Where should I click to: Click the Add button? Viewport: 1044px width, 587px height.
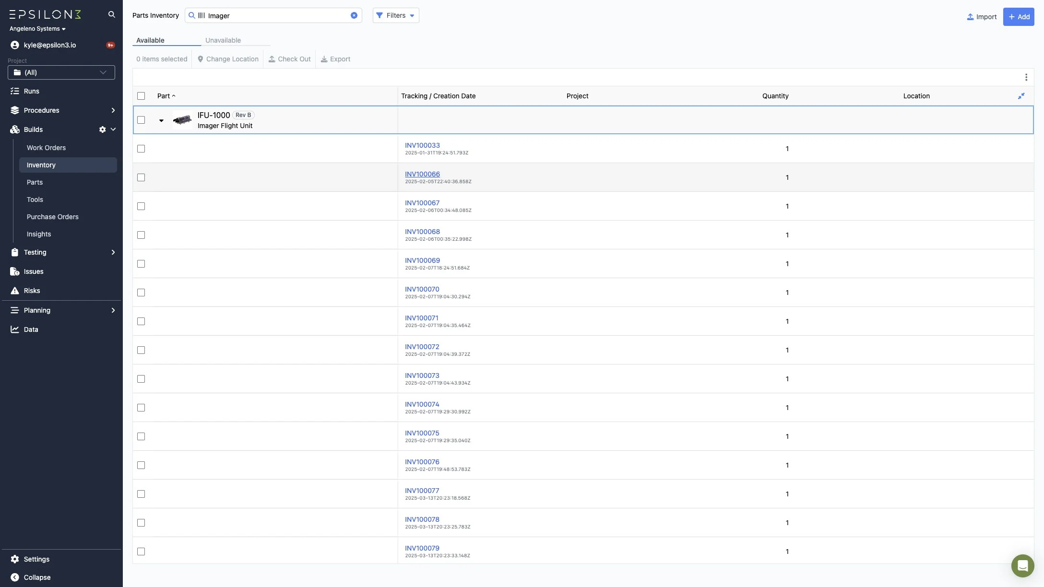[1018, 17]
